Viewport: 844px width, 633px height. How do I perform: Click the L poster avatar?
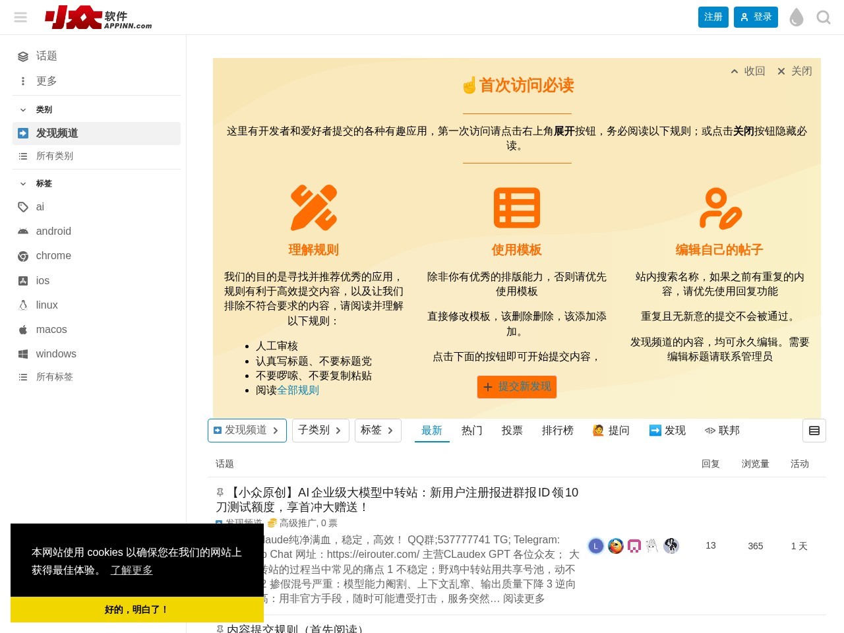(596, 546)
